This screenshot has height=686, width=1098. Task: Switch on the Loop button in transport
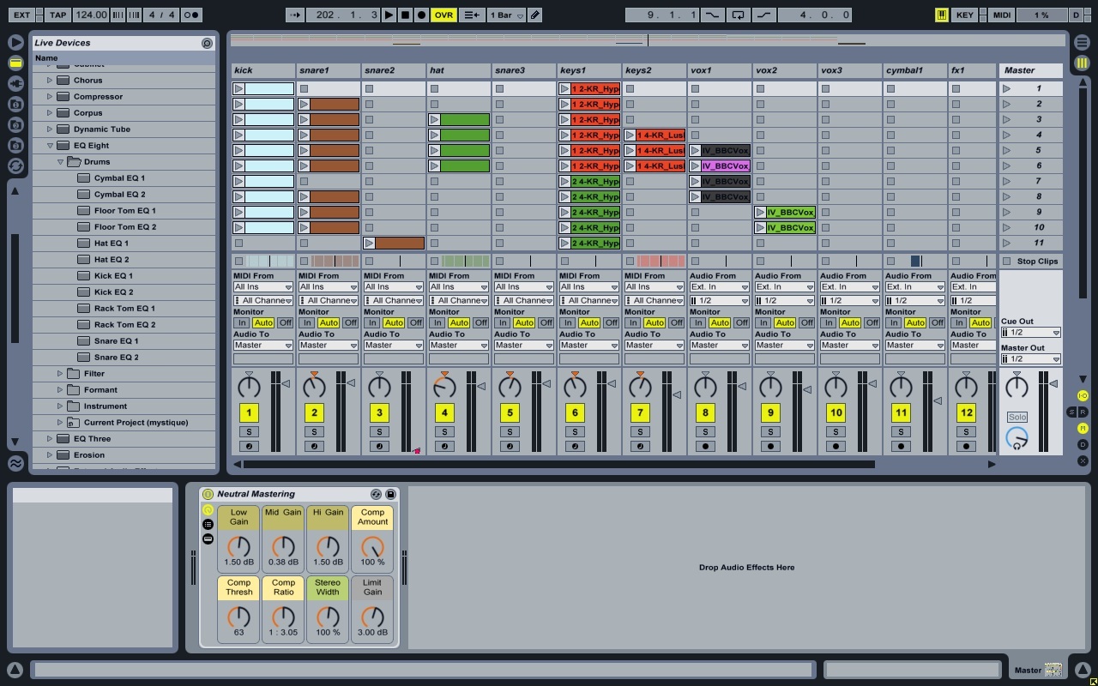738,15
